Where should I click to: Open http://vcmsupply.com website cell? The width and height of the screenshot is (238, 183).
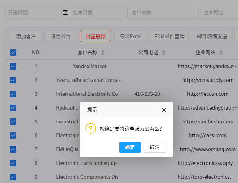click(208, 80)
